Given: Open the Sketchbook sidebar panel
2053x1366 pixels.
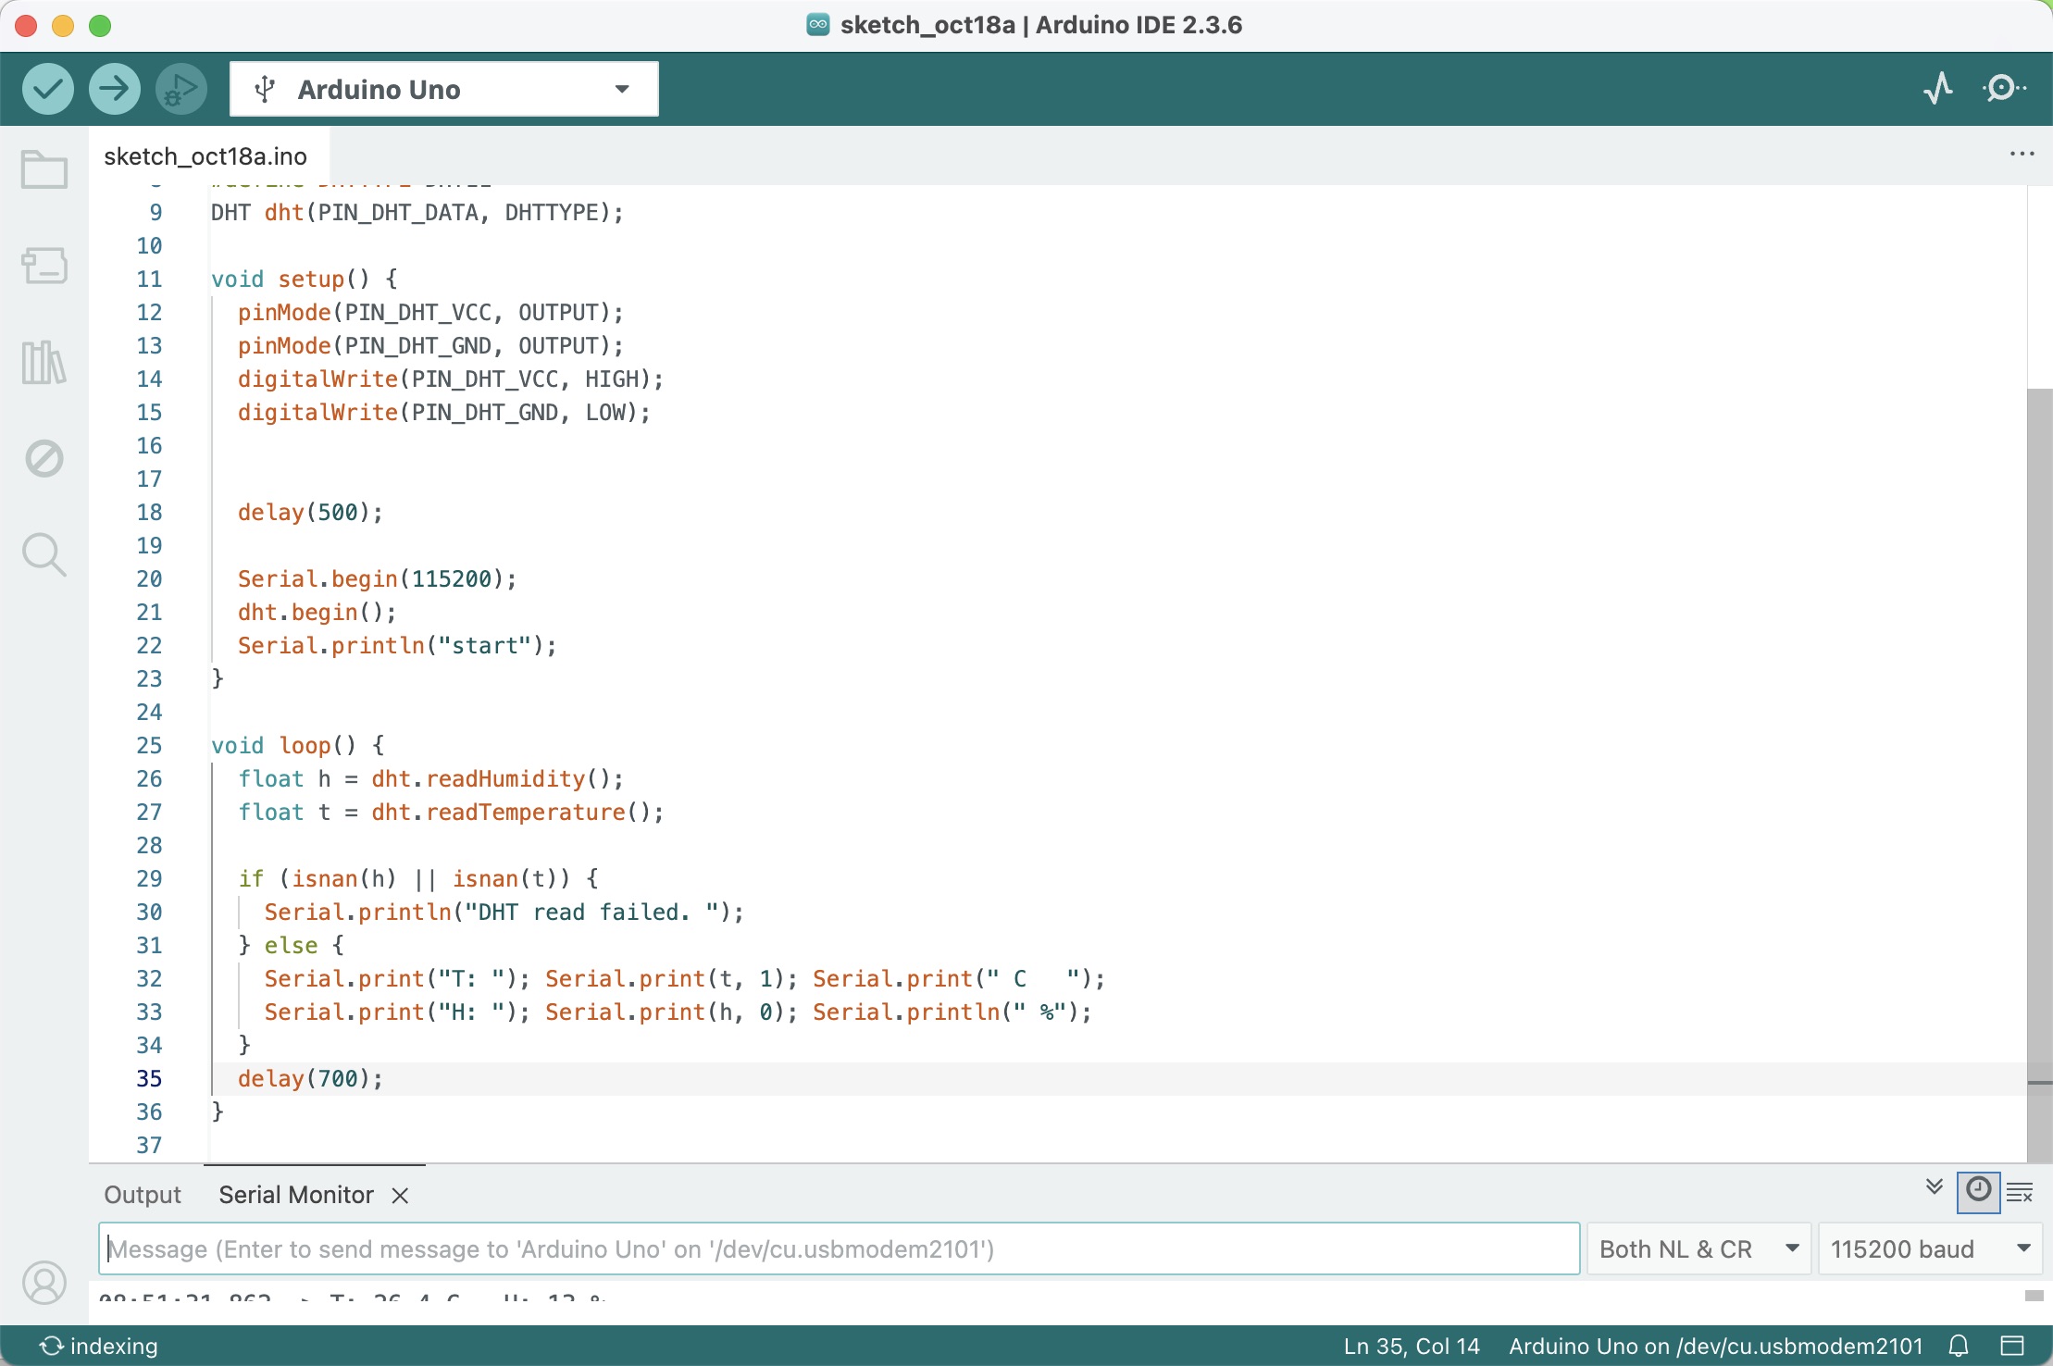Looking at the screenshot, I should 44,168.
